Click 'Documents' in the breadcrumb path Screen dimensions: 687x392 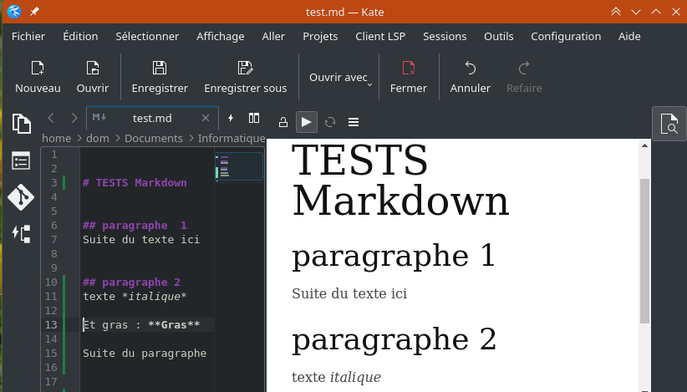coord(153,139)
